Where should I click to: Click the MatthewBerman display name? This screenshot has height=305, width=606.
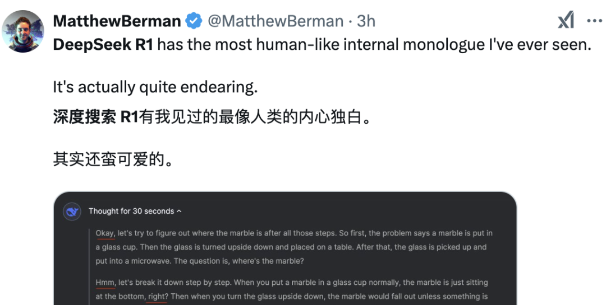tap(117, 21)
